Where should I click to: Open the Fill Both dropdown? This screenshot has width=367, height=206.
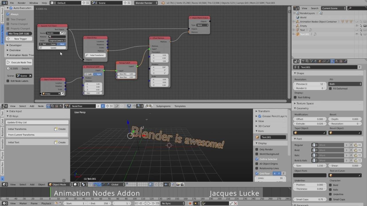click(345, 84)
